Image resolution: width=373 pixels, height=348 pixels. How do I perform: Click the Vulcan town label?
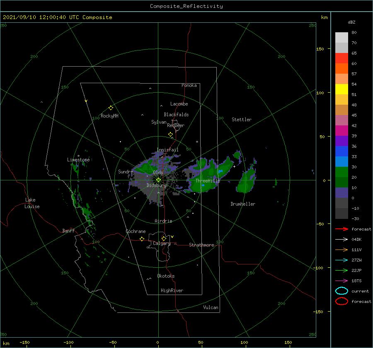pos(211,307)
